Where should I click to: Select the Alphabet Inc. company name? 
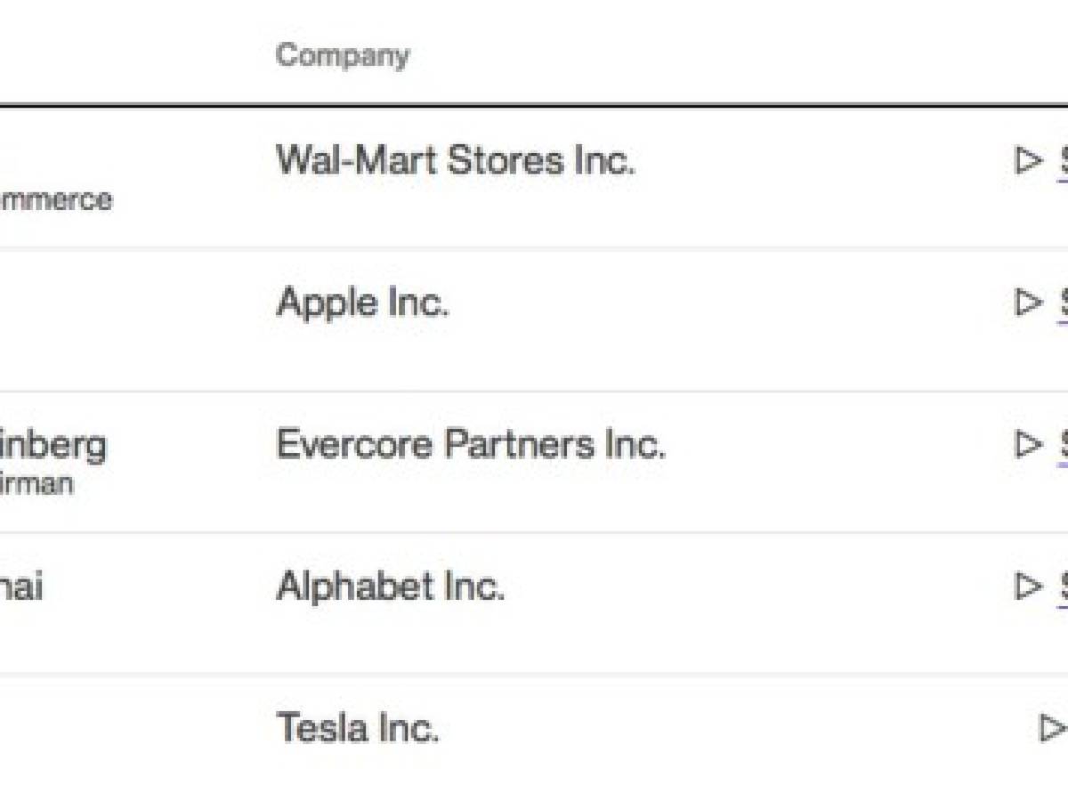pos(391,587)
